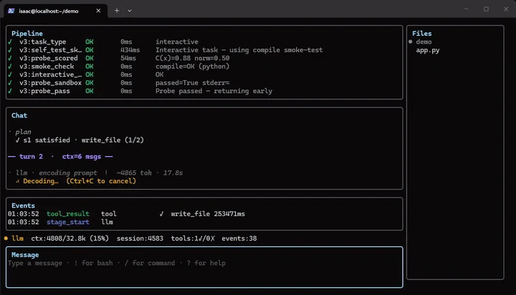Select the v3:probe_scored stage name
The width and height of the screenshot is (516, 295).
[x=49, y=58]
